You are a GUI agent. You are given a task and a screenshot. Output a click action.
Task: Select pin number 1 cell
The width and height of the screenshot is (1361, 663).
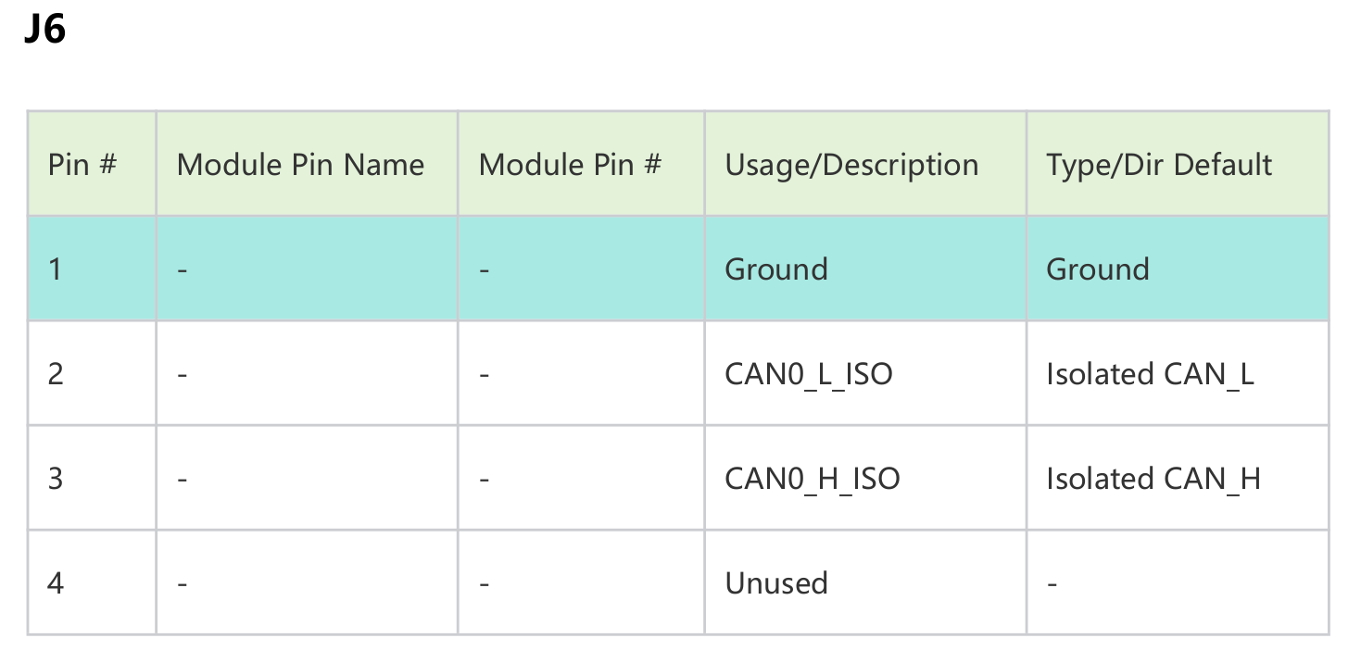pos(56,269)
